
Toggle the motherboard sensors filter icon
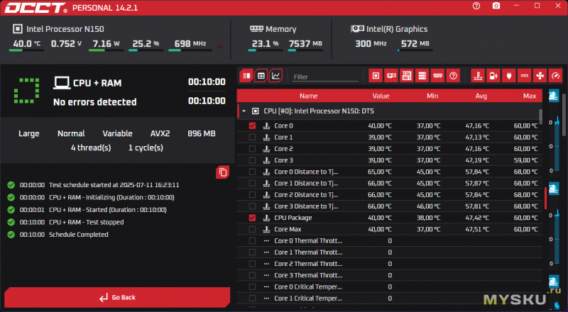tap(406, 76)
